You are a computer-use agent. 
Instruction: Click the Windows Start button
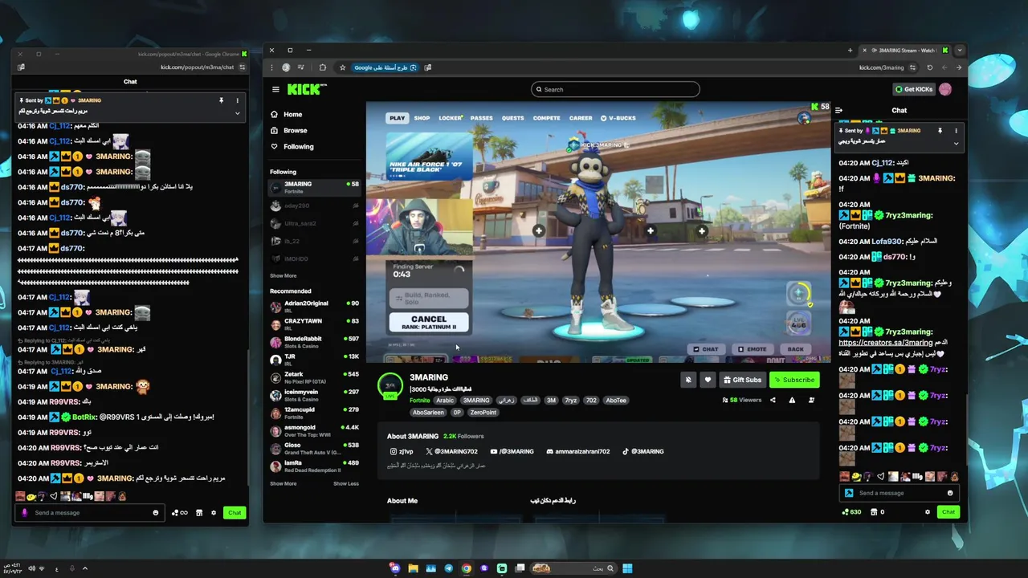click(x=627, y=568)
